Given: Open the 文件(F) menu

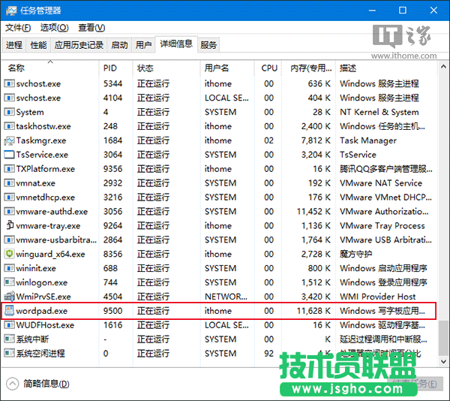Looking at the screenshot, I should click(x=18, y=28).
